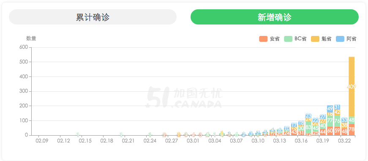Click the orange 安省 legend swatch
The width and height of the screenshot is (368, 161).
pyautogui.click(x=263, y=39)
